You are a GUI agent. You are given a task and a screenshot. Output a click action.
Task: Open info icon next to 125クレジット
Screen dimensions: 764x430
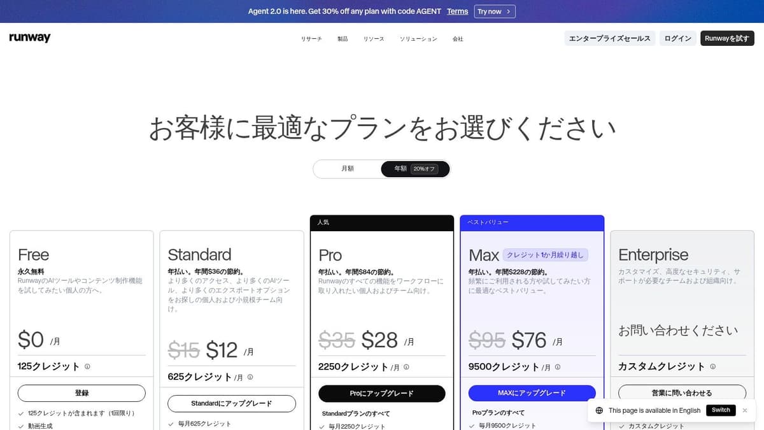coord(87,366)
